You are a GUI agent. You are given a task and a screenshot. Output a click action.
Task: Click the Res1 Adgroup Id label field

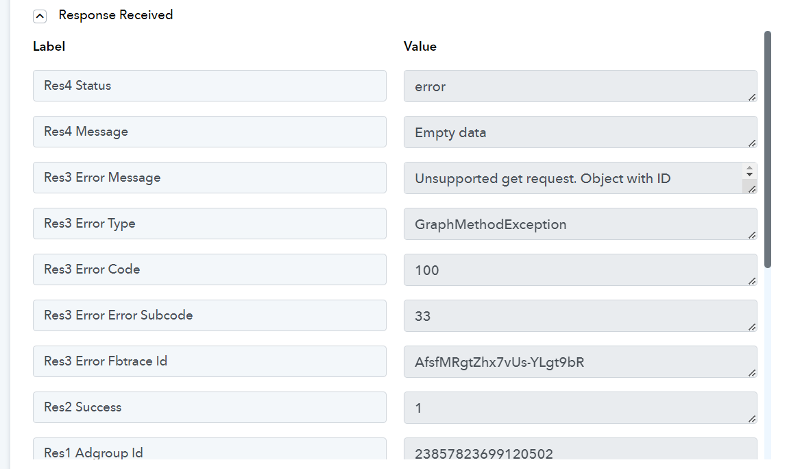pyautogui.click(x=209, y=449)
